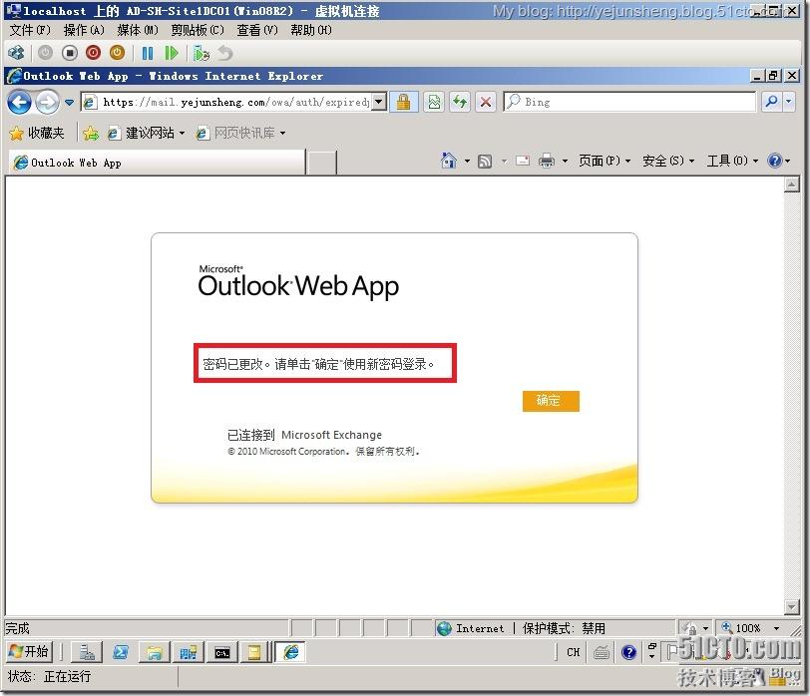Image resolution: width=810 pixels, height=696 pixels.
Task: Open the 剪贴板(C) clipboard menu
Action: (198, 30)
